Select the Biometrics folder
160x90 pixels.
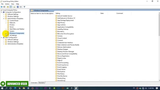pos(61,31)
